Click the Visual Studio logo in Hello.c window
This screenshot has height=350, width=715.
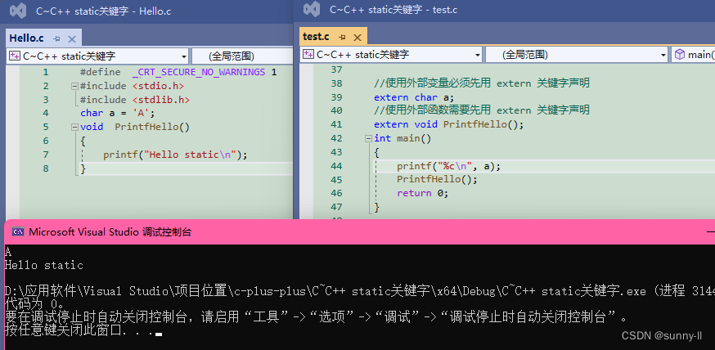pyautogui.click(x=18, y=11)
